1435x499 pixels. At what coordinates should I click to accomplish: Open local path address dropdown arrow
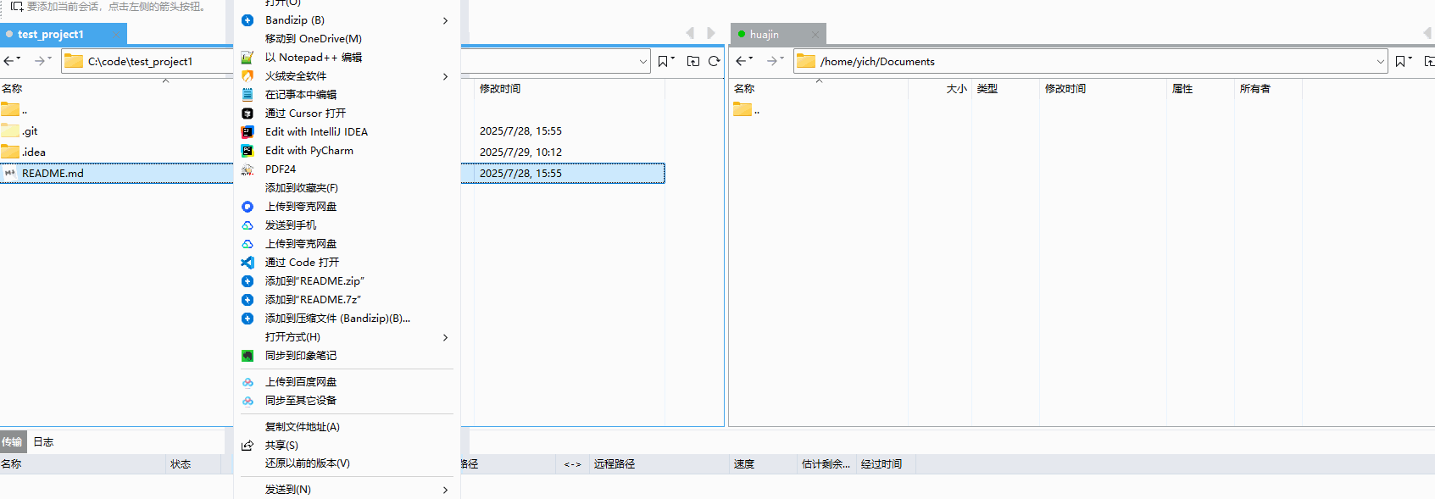[642, 61]
